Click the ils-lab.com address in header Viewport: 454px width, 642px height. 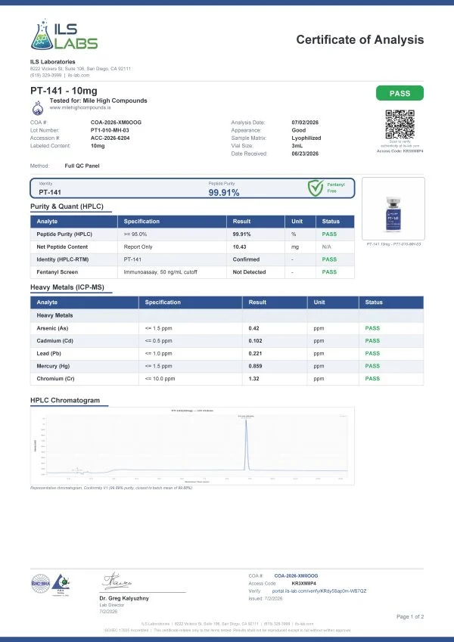pyautogui.click(x=78, y=76)
